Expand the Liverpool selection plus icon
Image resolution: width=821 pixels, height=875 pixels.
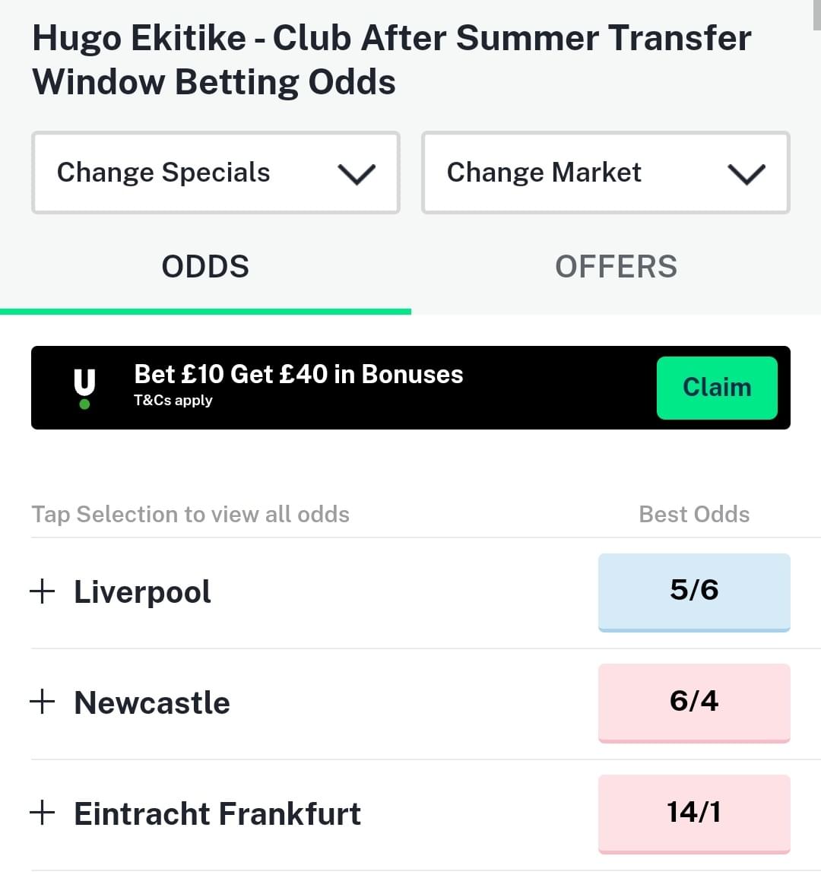click(x=43, y=591)
